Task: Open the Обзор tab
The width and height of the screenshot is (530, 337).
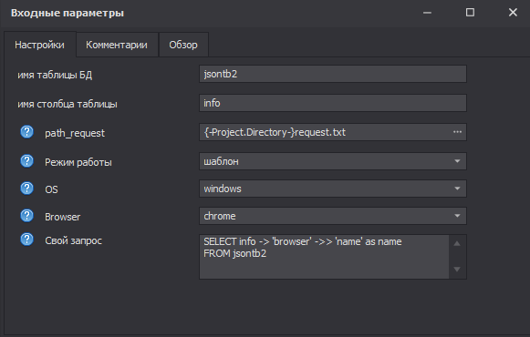Action: 183,45
